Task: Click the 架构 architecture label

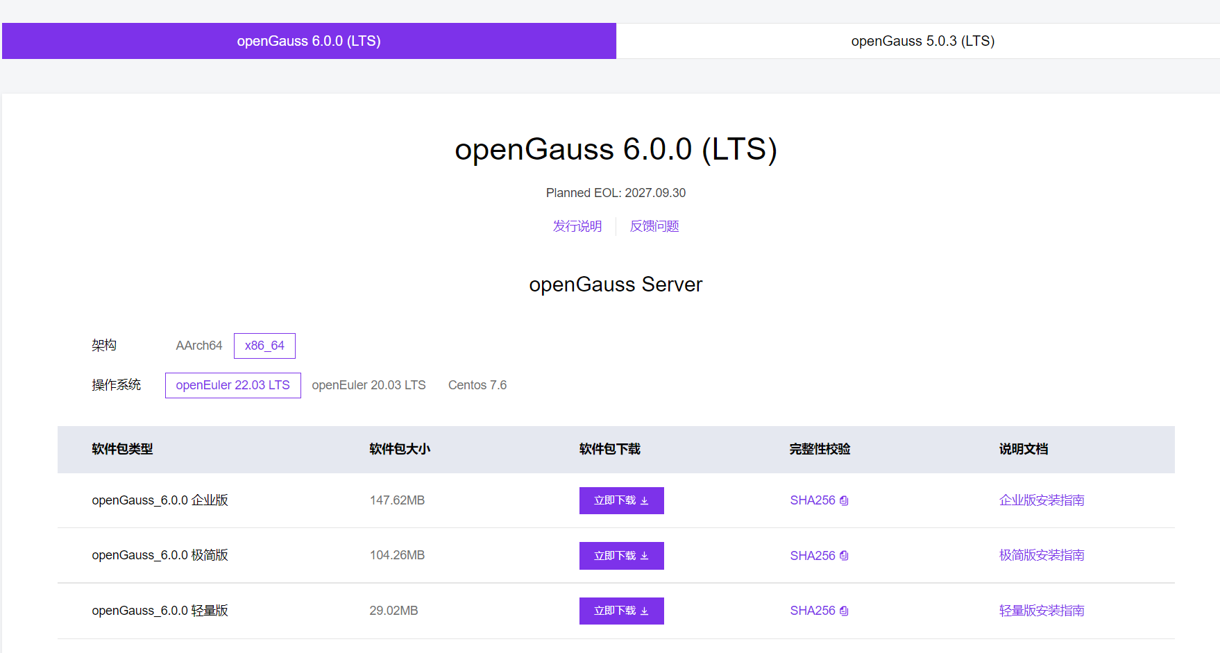Action: (104, 346)
